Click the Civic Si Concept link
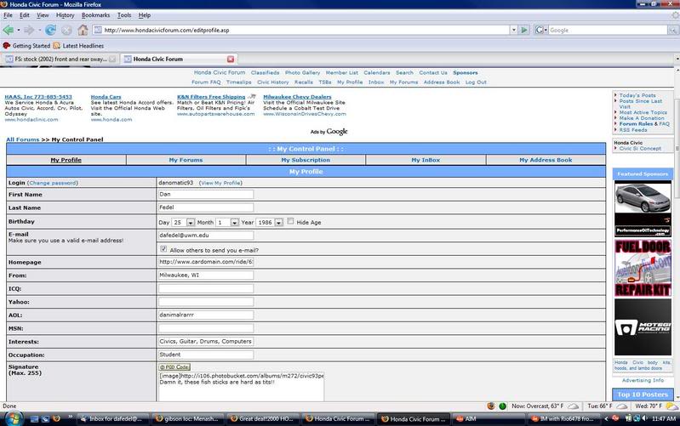This screenshot has width=680, height=426. (640, 148)
